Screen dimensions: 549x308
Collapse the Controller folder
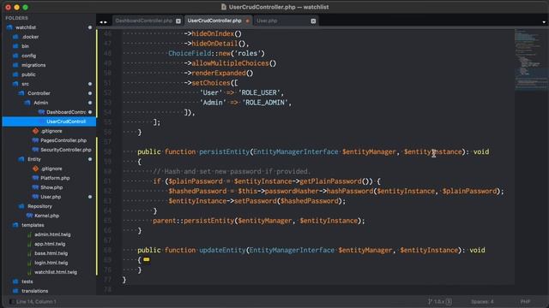[39, 93]
